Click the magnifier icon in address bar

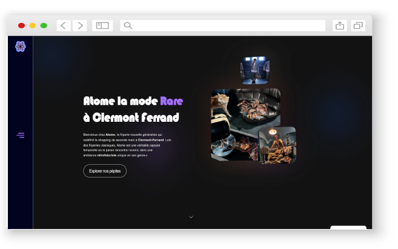pos(128,25)
